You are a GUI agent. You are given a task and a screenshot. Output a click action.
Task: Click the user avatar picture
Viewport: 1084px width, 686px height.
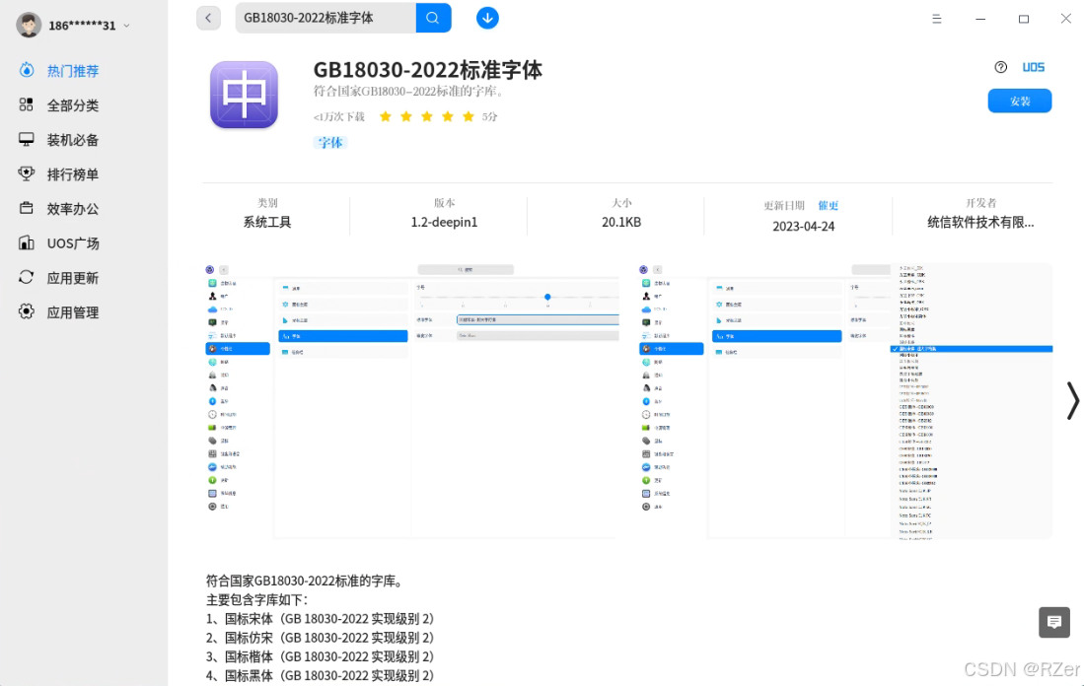pos(29,25)
